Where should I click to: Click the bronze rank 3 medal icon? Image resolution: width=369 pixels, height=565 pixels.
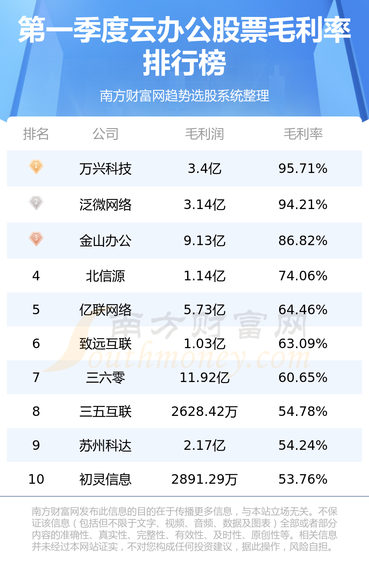pyautogui.click(x=36, y=239)
